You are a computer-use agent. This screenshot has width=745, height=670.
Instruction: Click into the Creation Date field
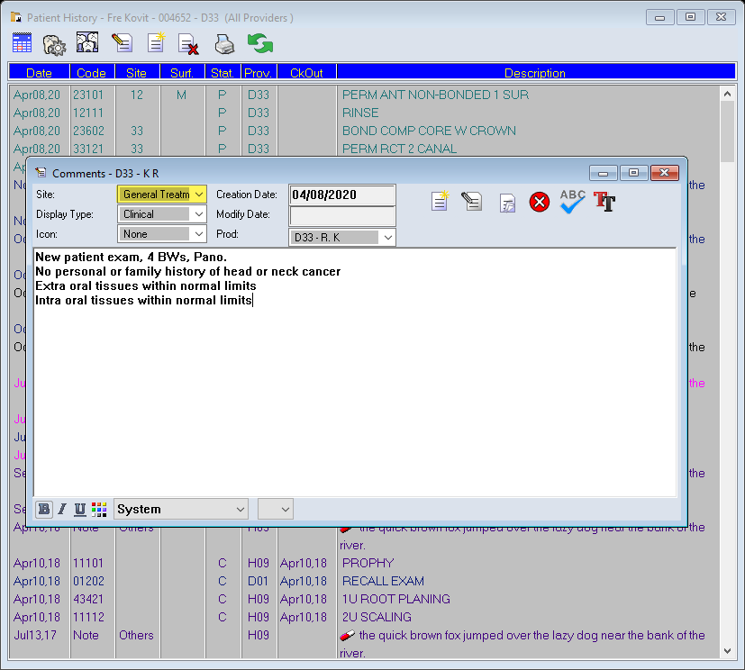[342, 195]
